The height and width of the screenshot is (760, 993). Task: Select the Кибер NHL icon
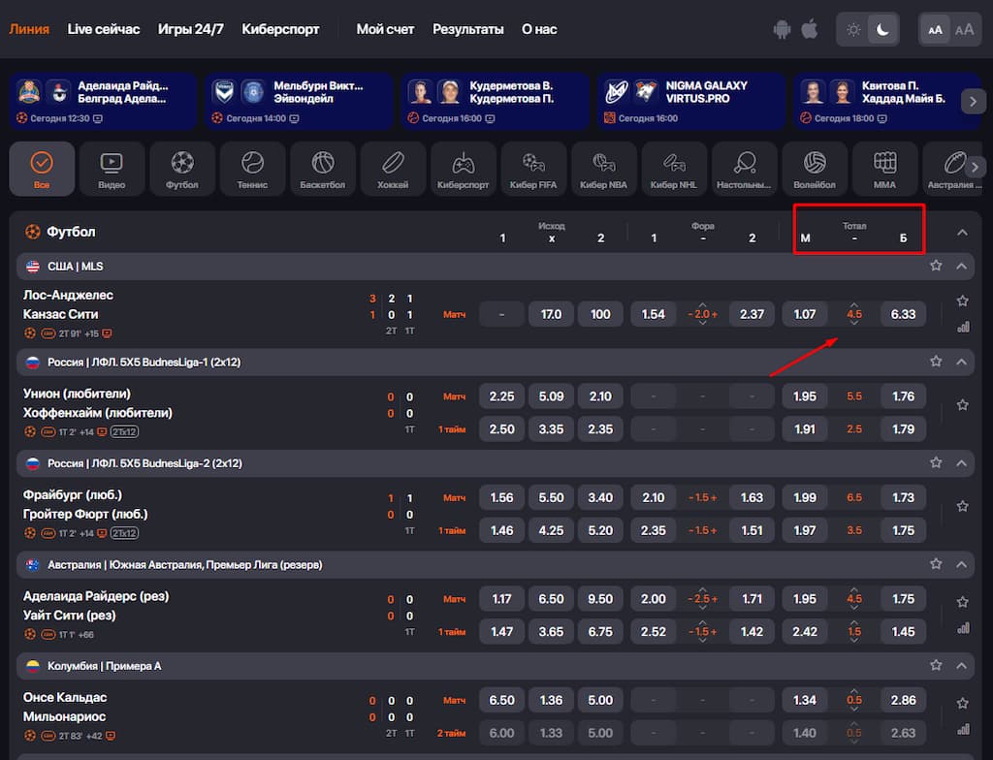pos(674,169)
